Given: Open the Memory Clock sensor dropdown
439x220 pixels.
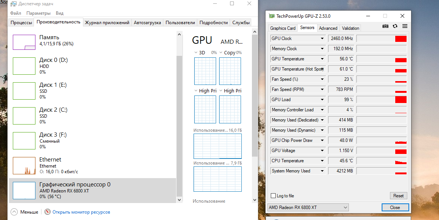Looking at the screenshot, I should click(322, 49).
